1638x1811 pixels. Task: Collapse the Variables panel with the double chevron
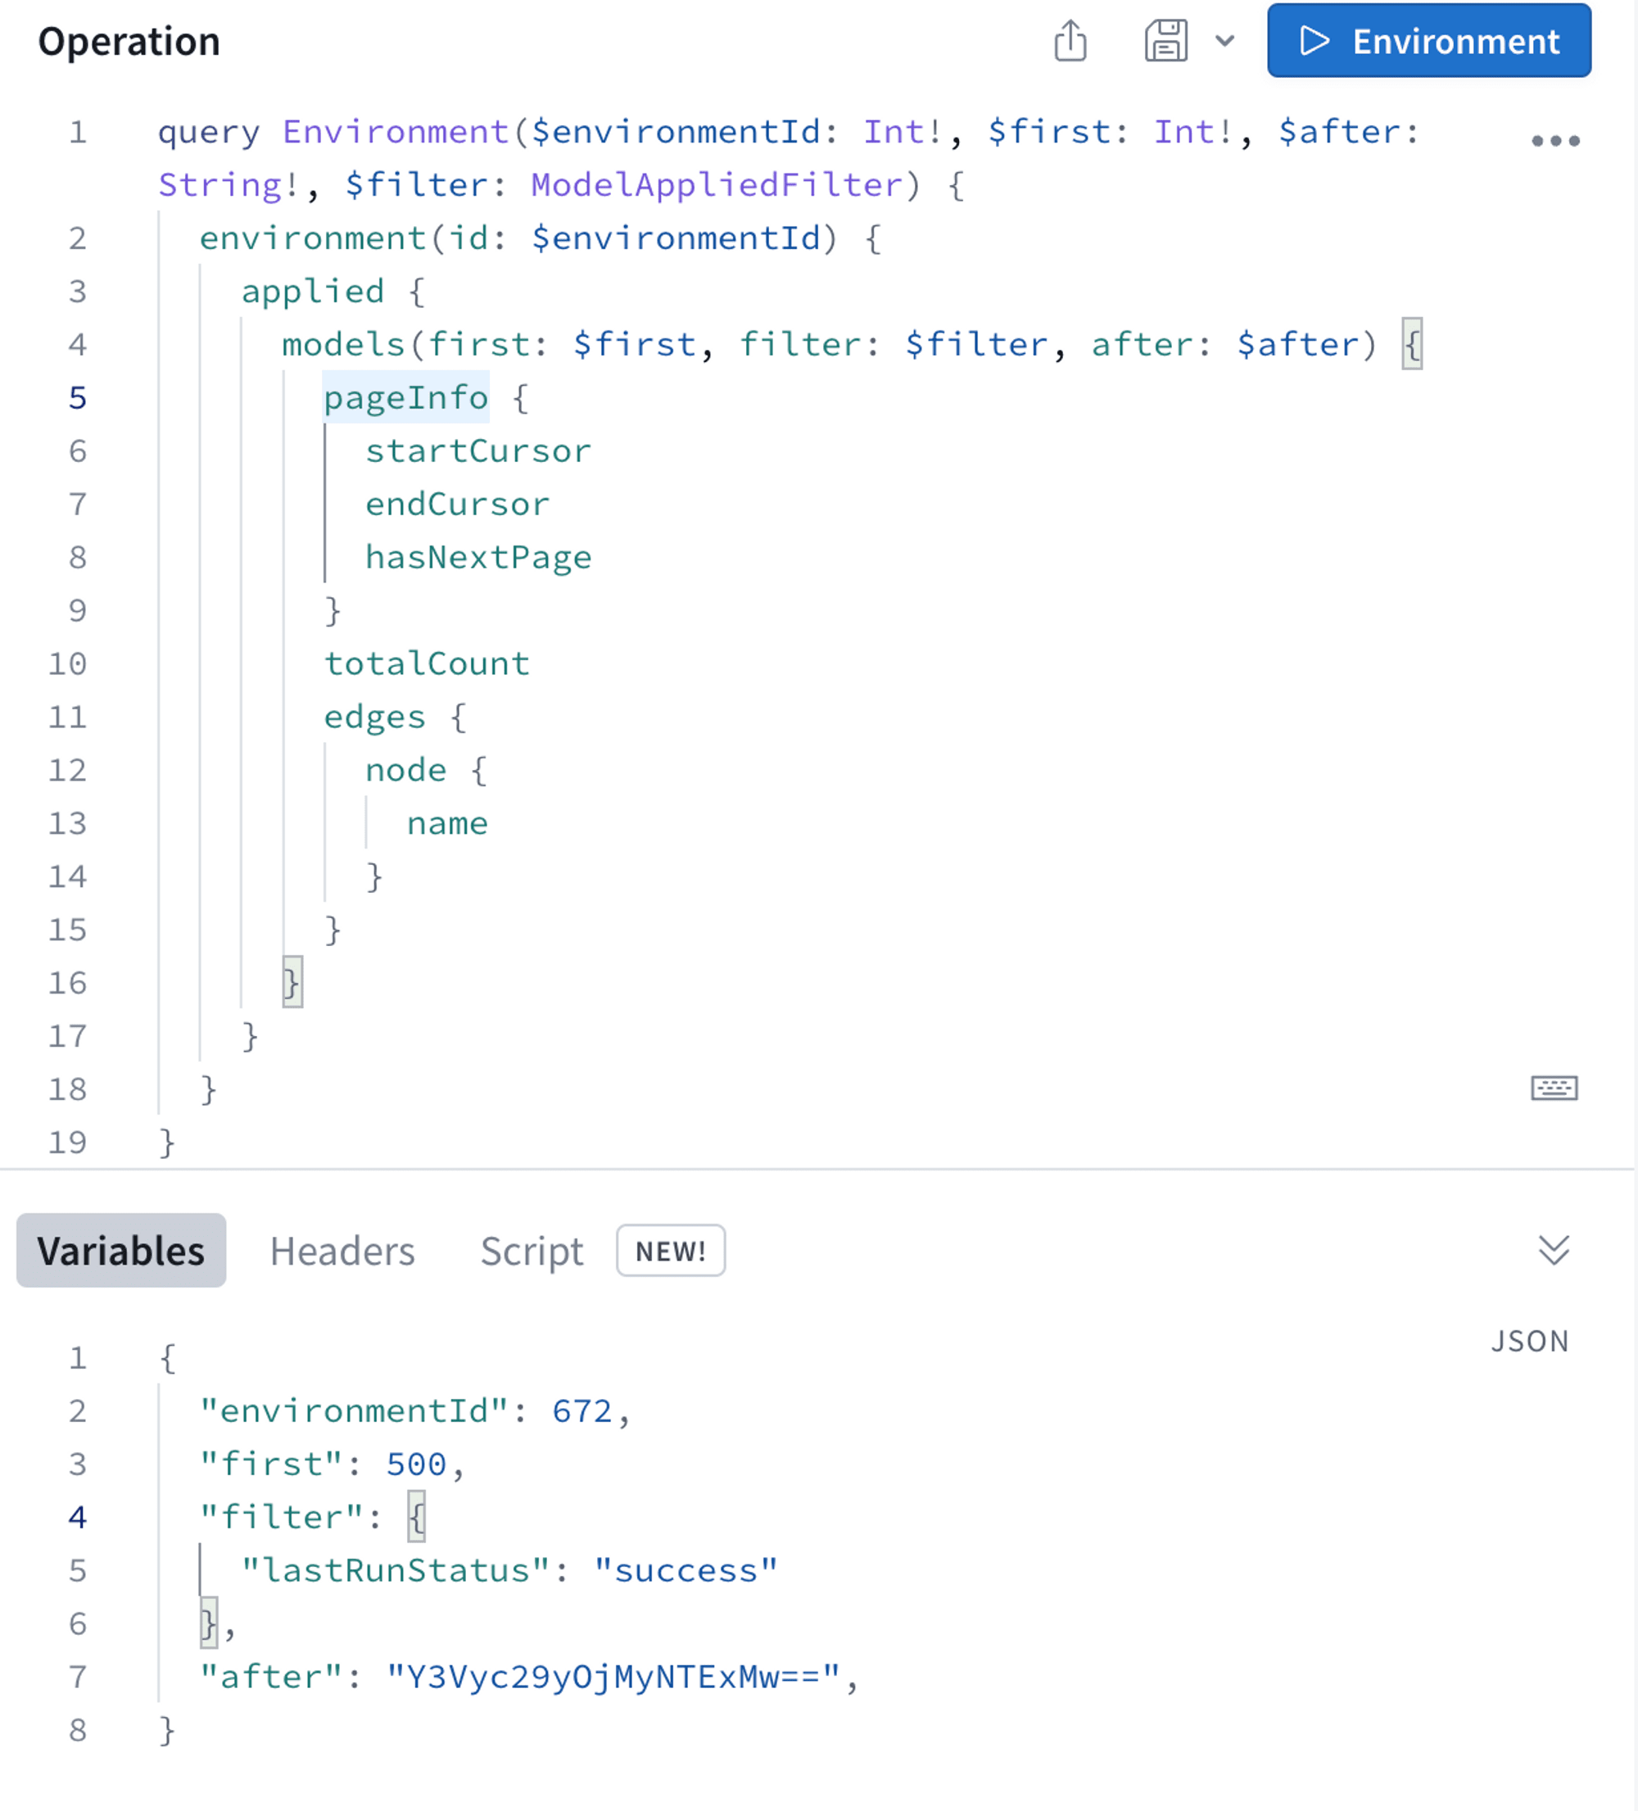1553,1251
